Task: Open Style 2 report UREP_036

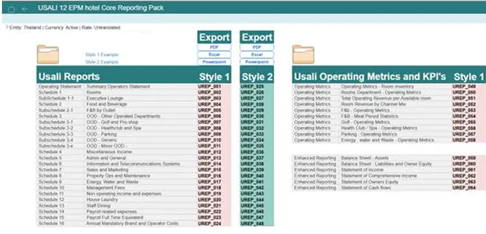Action: click(x=252, y=152)
